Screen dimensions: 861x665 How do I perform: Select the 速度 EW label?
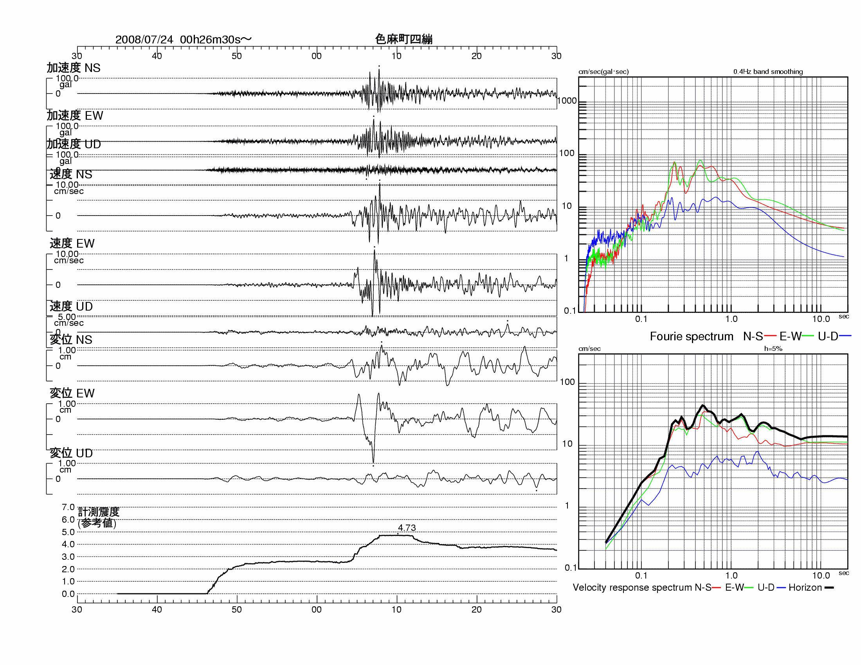click(72, 243)
